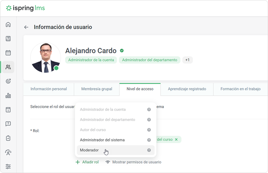
Task: Click the iSpring LMS logo
Action: [x=25, y=8]
